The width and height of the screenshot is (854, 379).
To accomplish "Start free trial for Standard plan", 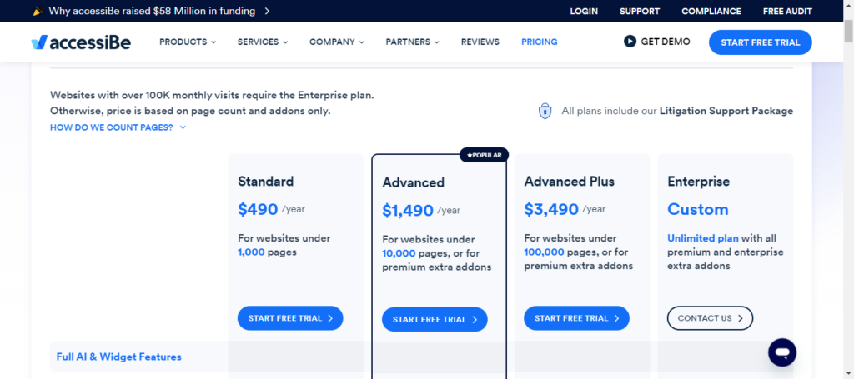I will pos(289,318).
